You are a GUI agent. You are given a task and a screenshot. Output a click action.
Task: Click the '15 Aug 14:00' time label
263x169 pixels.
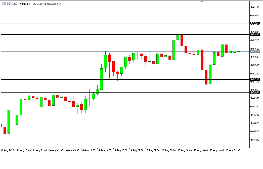pos(201,150)
